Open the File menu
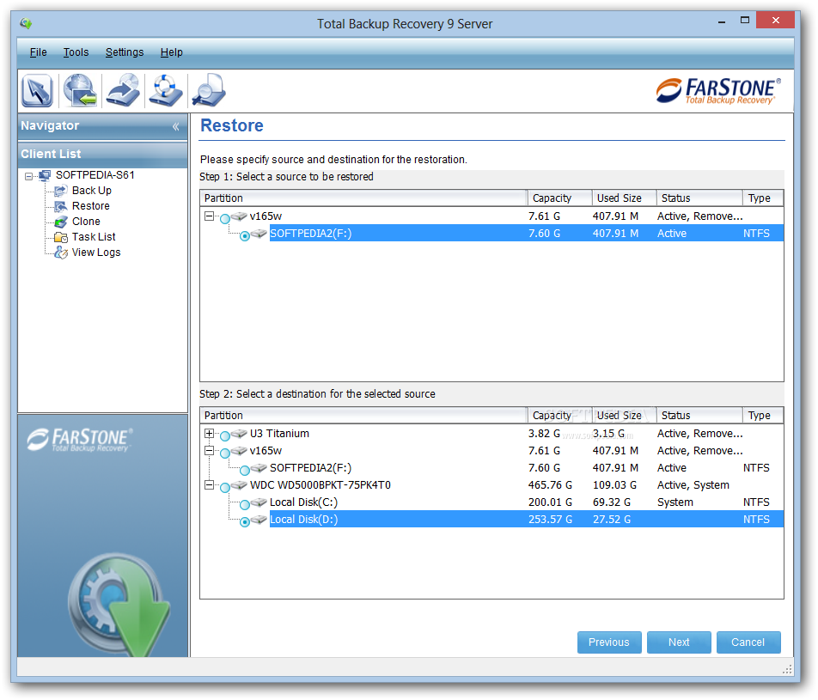 tap(38, 52)
